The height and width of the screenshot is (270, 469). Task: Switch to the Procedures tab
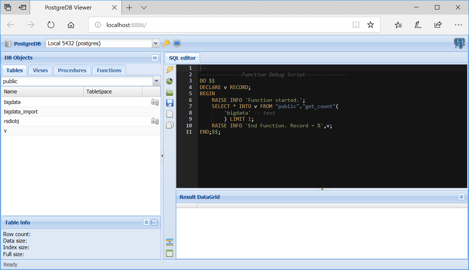click(72, 70)
